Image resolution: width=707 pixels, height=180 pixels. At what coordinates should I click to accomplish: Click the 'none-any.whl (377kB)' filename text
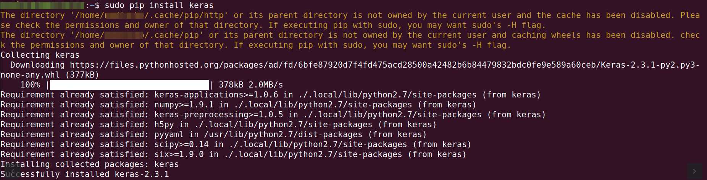[x=50, y=75]
